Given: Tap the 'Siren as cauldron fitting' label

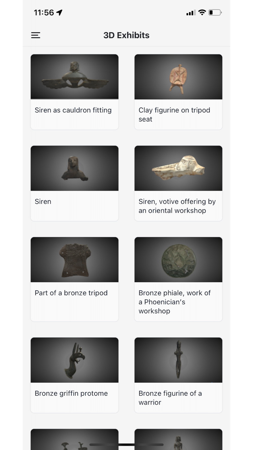Looking at the screenshot, I should (x=73, y=110).
